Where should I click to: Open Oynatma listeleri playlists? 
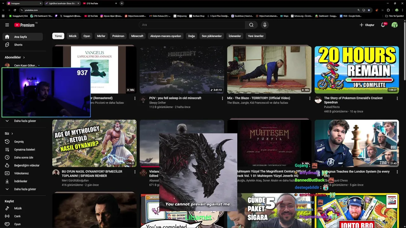coord(23,149)
